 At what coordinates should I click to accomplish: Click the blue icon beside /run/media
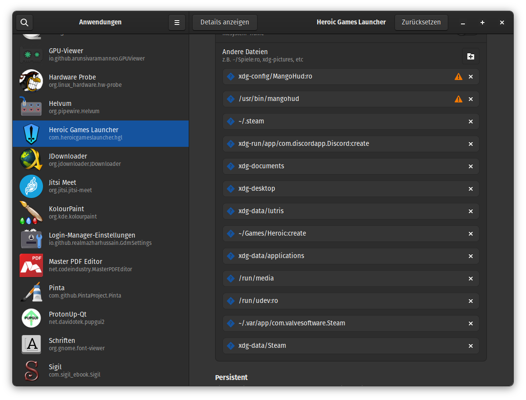pyautogui.click(x=231, y=279)
